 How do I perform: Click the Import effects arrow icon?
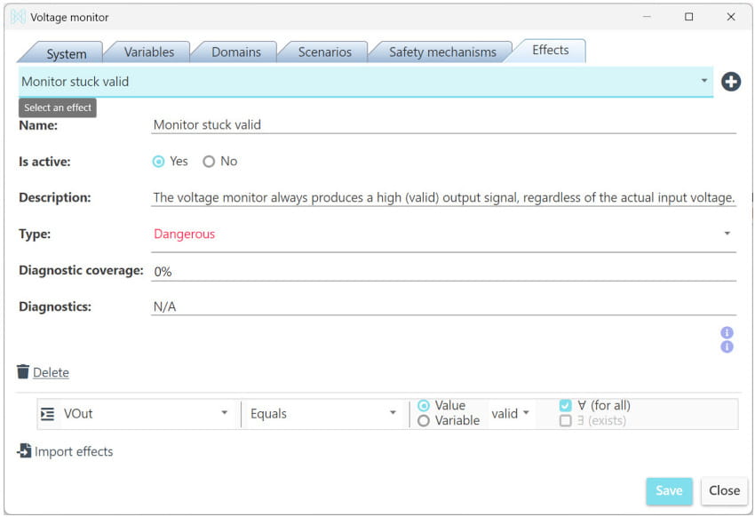(x=24, y=451)
